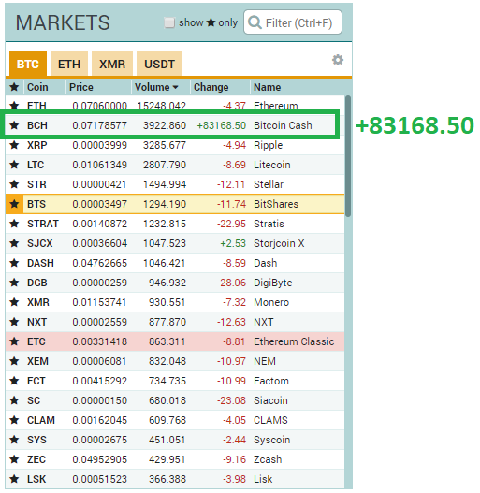
Task: Select the Factom name cell
Action: coord(271,381)
